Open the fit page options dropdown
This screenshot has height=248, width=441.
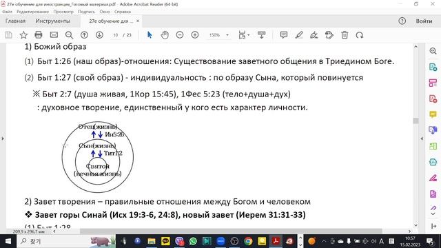point(244,35)
